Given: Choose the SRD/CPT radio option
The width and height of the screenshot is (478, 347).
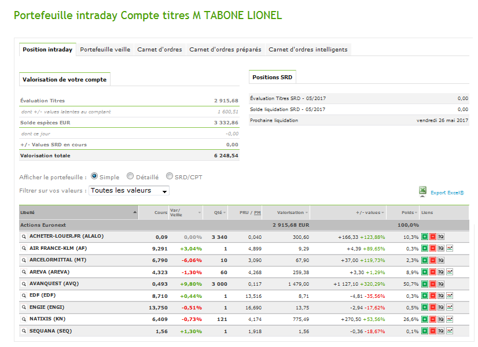Looking at the screenshot, I should tap(170, 176).
